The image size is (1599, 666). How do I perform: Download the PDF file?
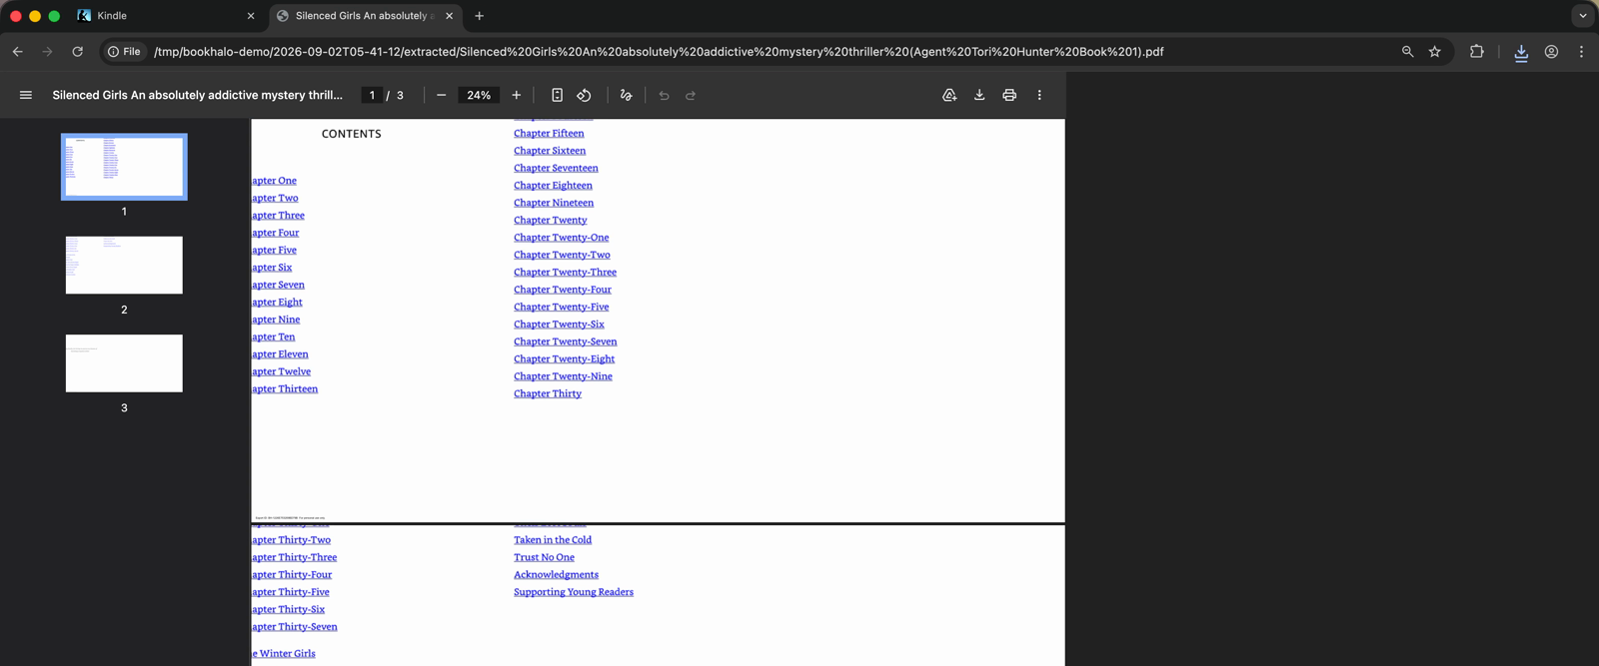(x=979, y=95)
